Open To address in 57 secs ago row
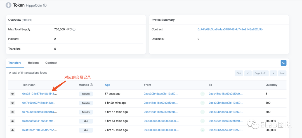 226,94
